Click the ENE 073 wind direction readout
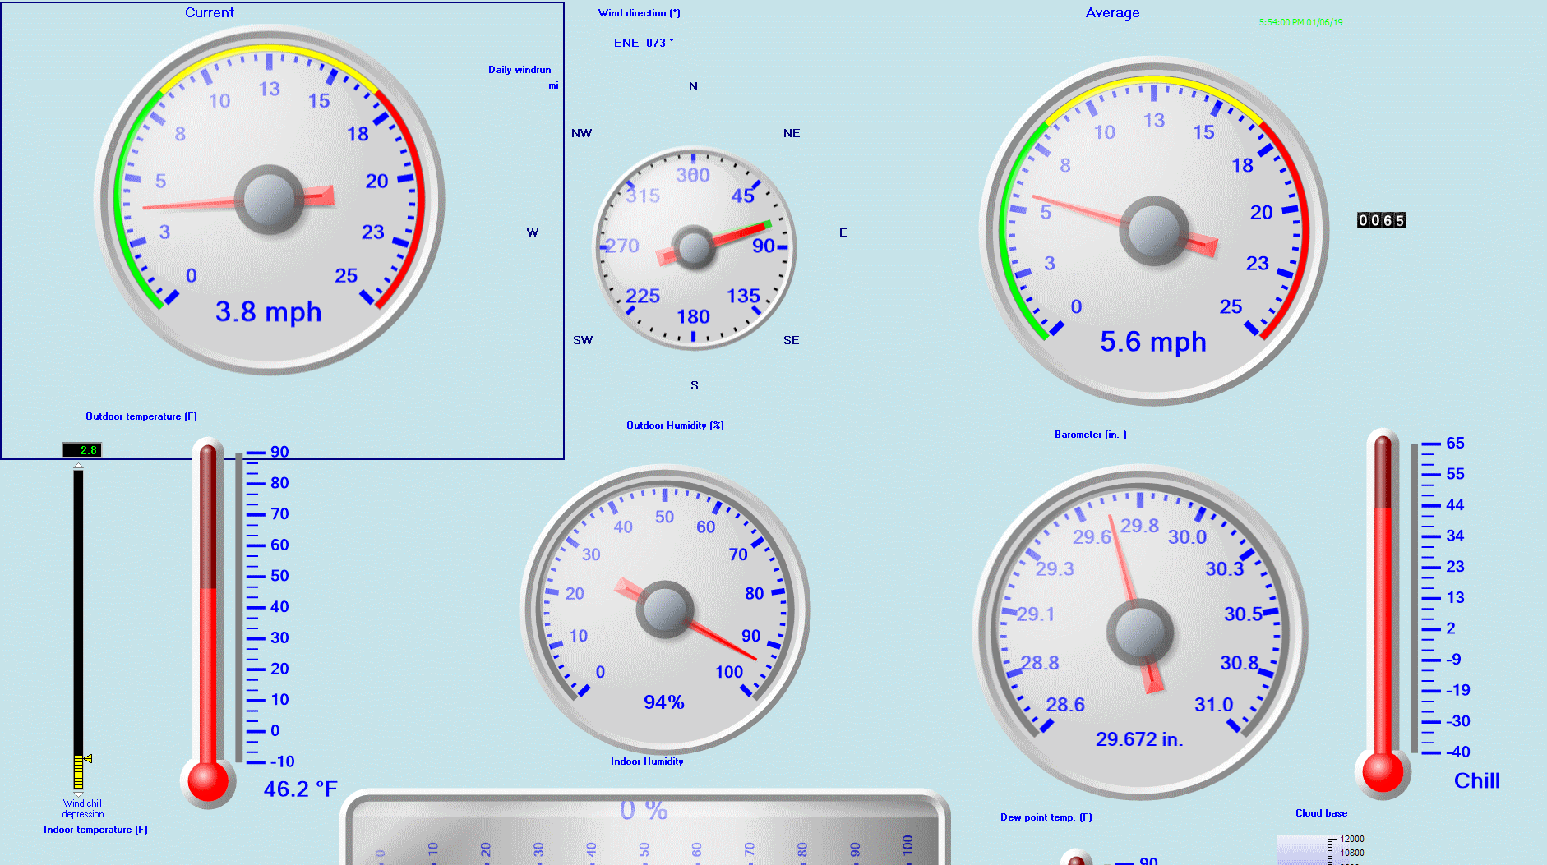Screen dimensions: 1547x865 tap(643, 43)
